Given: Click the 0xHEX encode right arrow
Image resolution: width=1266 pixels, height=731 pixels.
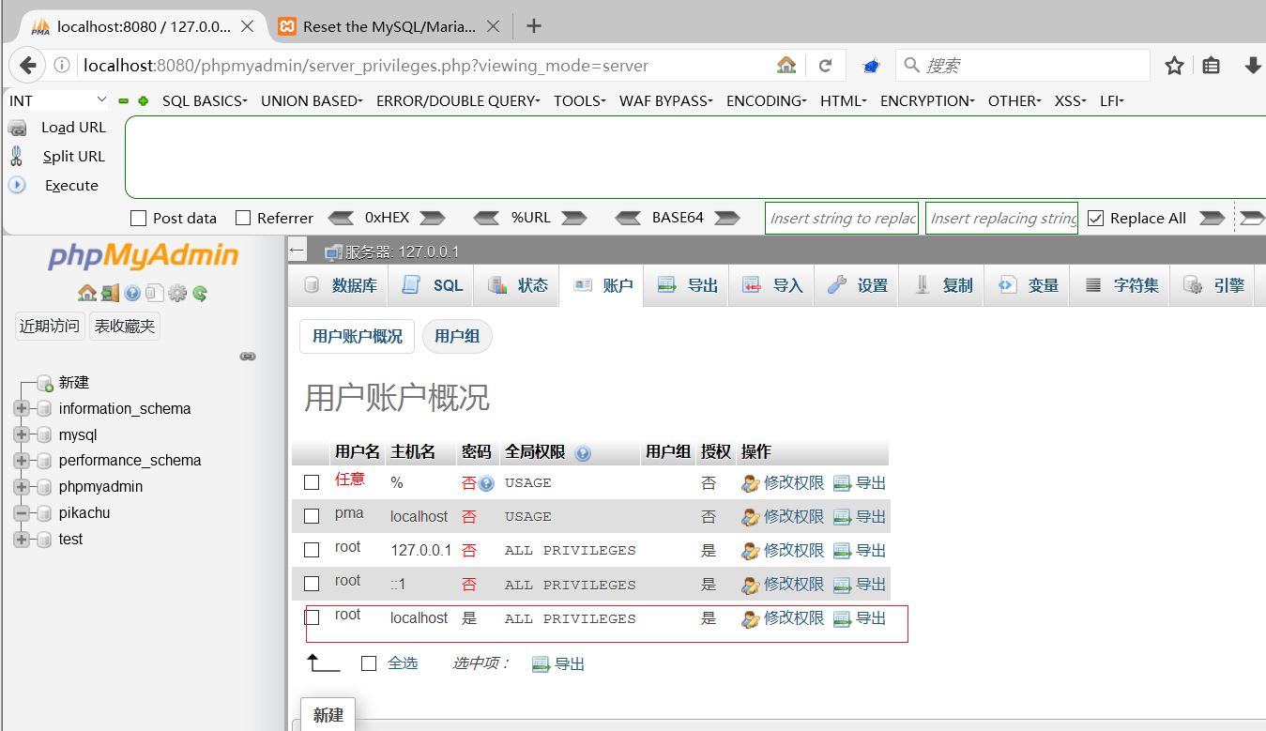Looking at the screenshot, I should pos(432,218).
